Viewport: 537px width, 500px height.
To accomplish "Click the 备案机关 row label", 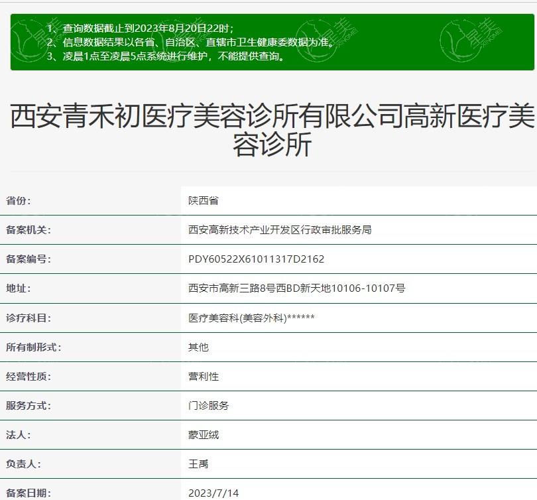I will point(29,230).
